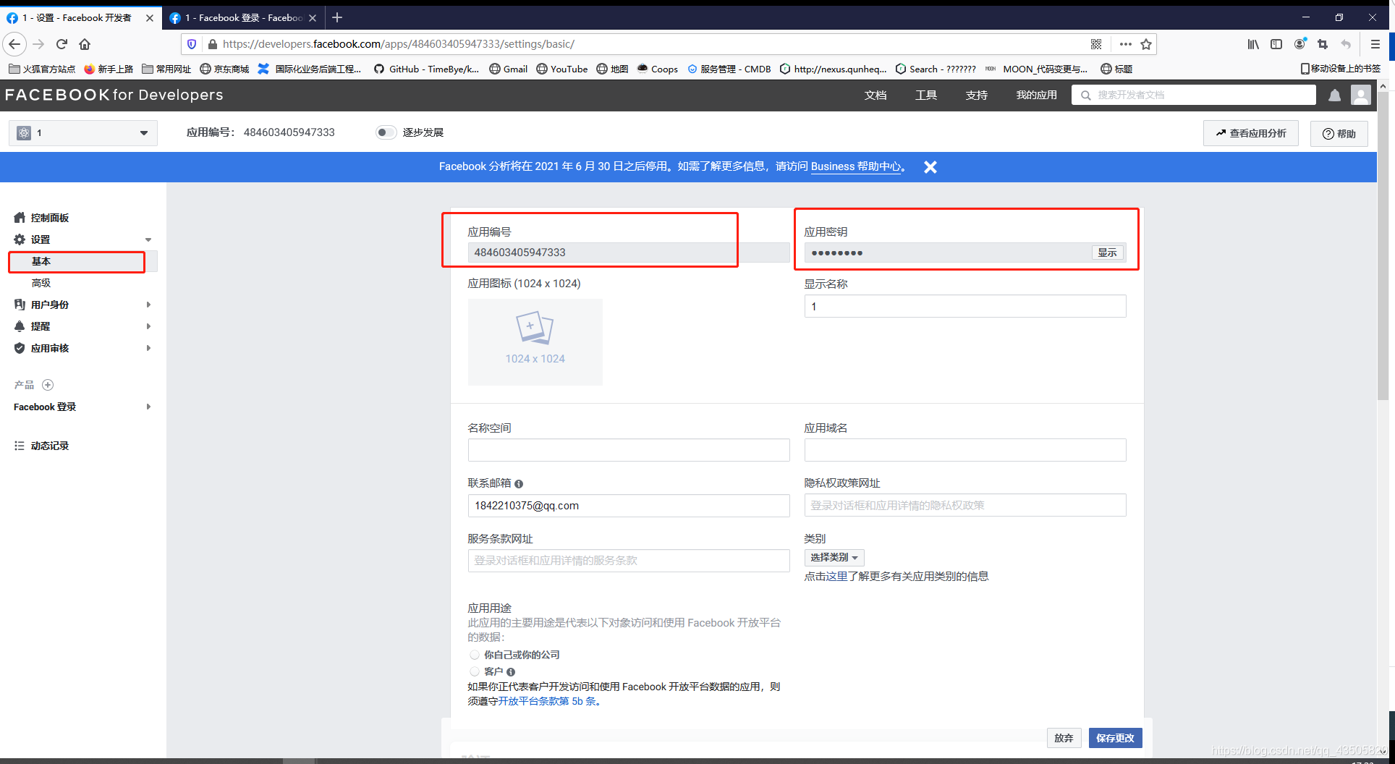Open notifications bell icon
Viewport: 1395px width, 764px height.
pos(1335,95)
